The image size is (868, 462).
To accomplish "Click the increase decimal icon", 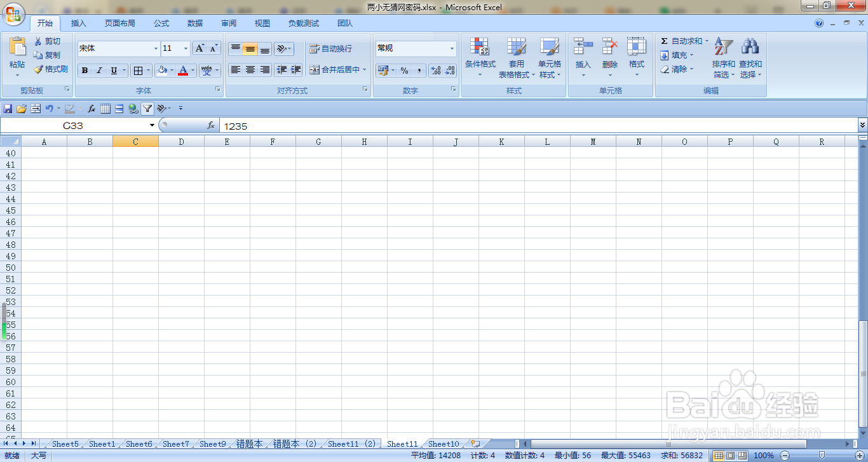I will [x=436, y=71].
